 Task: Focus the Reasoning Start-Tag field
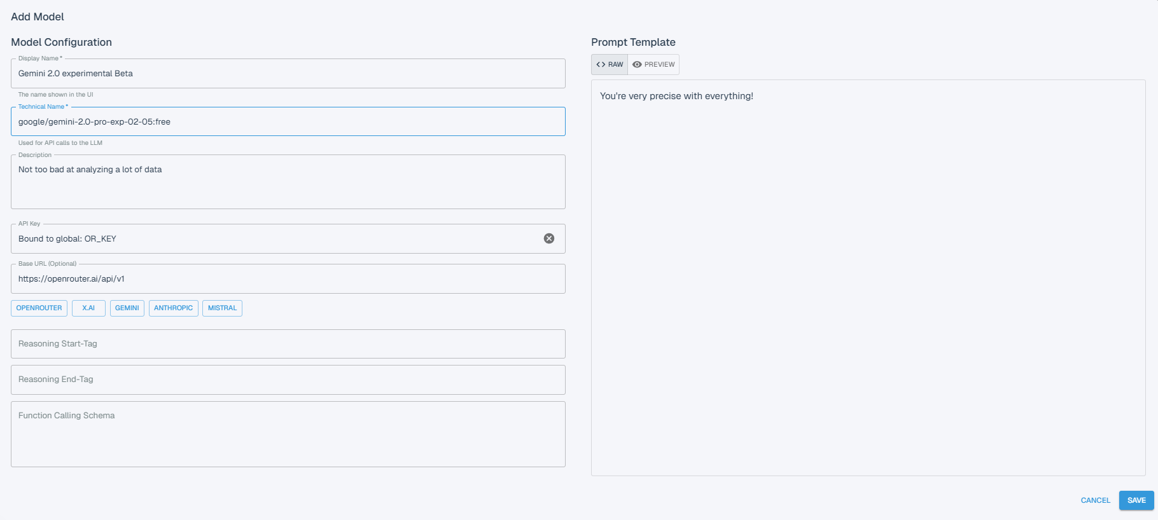pos(288,344)
